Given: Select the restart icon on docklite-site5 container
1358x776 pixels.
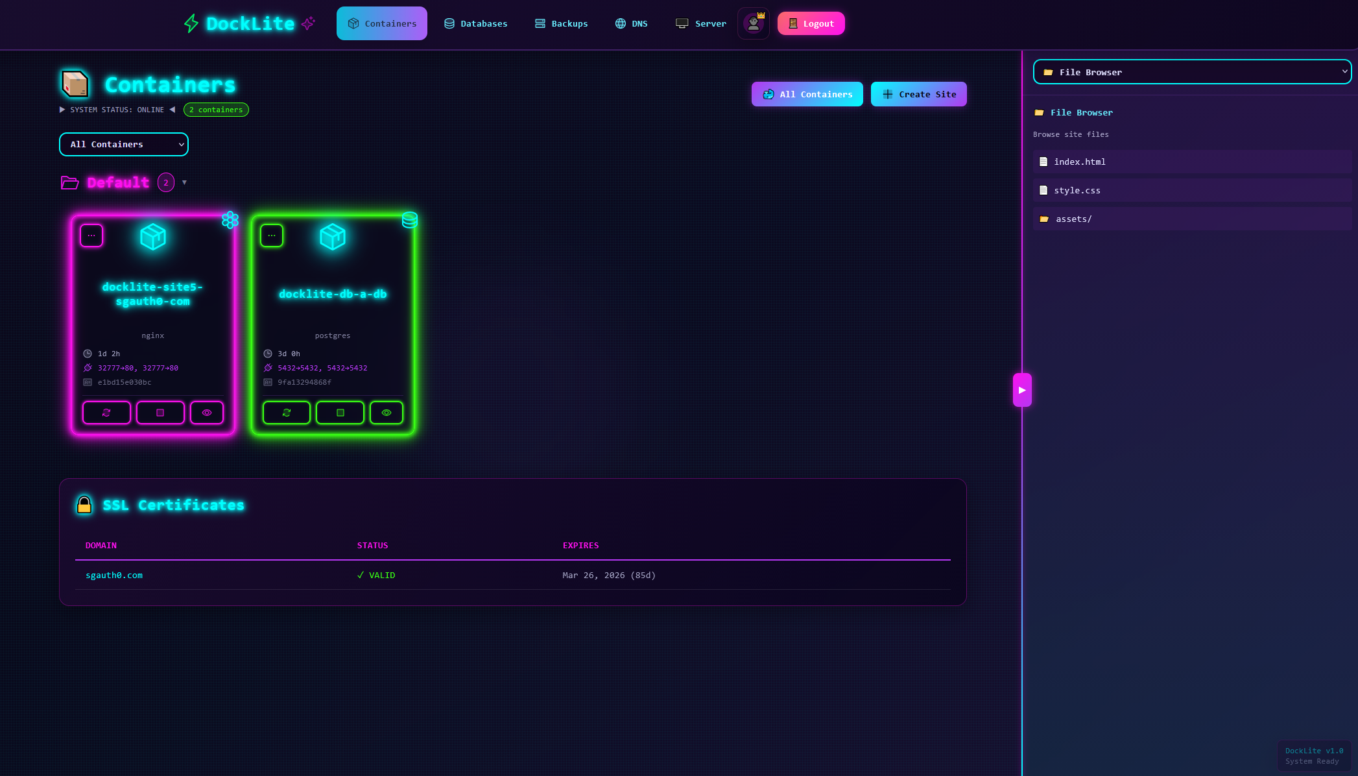Looking at the screenshot, I should pos(106,413).
